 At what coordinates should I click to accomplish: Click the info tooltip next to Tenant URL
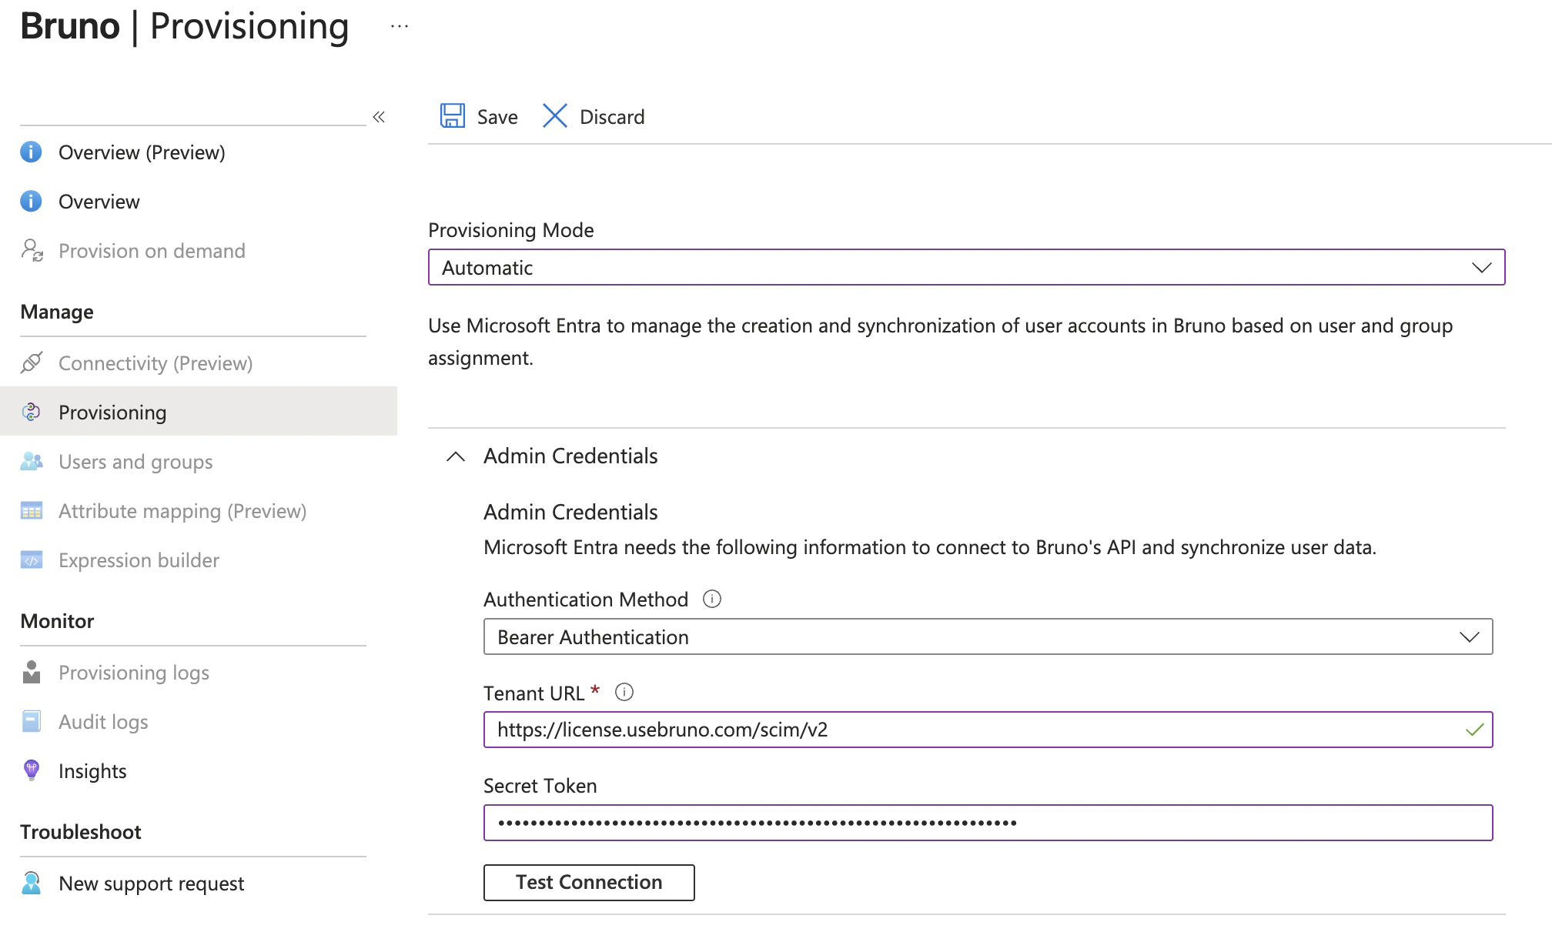[625, 692]
